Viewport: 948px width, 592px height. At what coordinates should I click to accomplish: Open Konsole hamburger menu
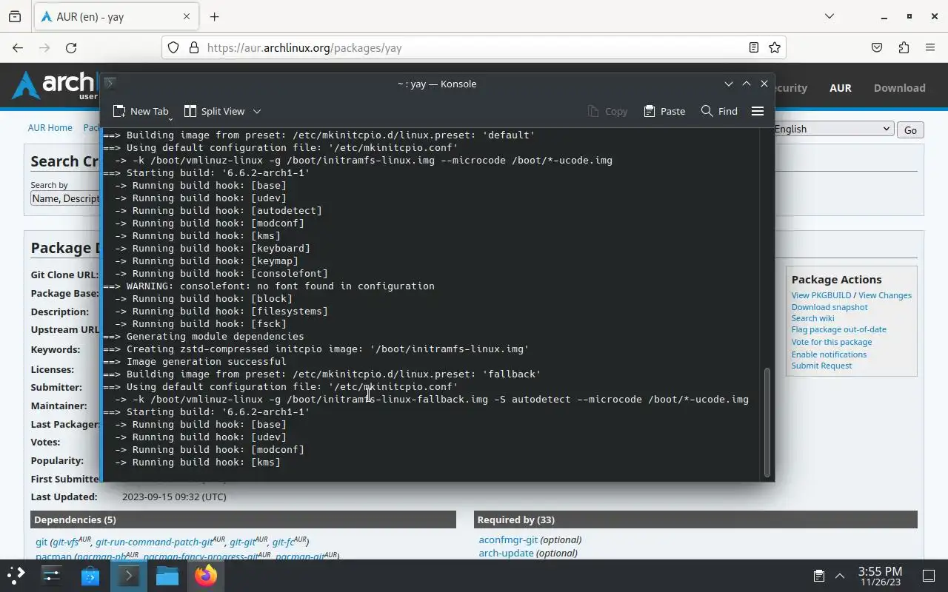[x=757, y=111]
